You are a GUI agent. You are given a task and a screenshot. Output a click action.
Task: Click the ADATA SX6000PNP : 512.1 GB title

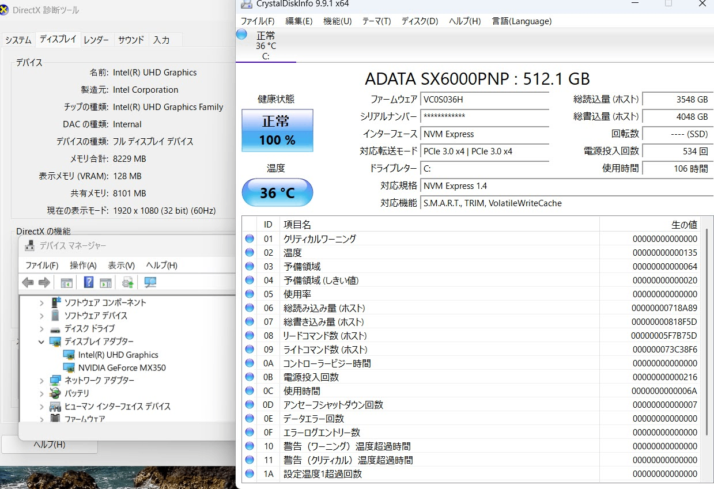point(477,79)
